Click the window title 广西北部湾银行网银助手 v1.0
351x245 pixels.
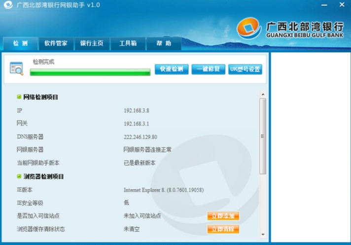click(58, 5)
